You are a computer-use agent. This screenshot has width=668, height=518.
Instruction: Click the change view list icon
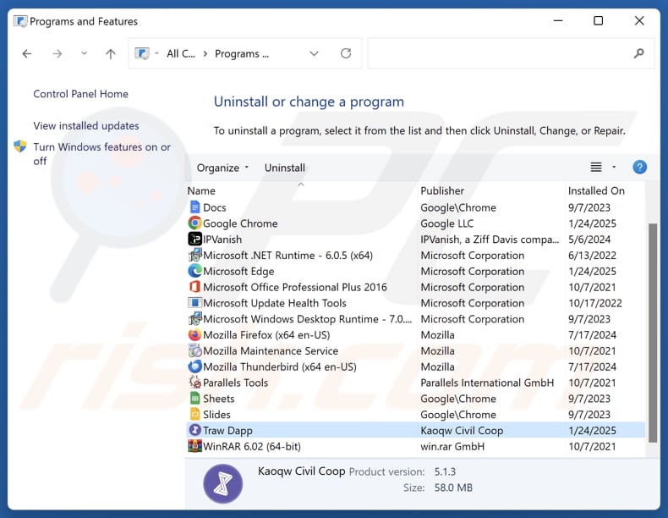tap(596, 167)
